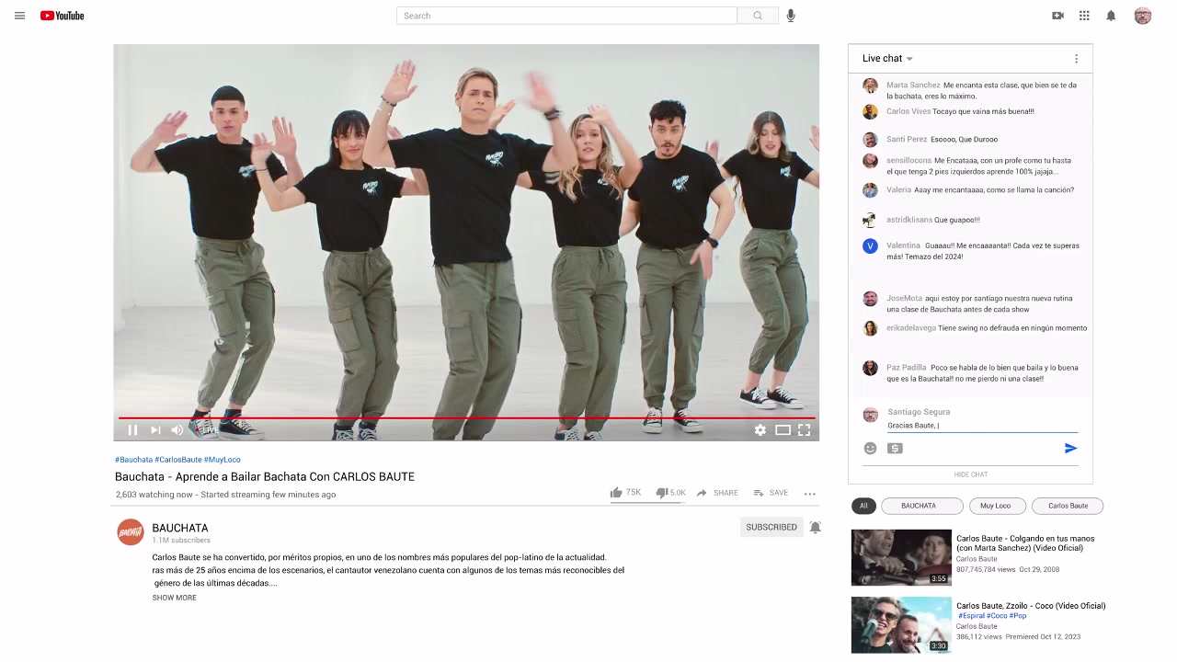The width and height of the screenshot is (1177, 662).
Task: Click Santi Perez's name in chat
Action: click(x=907, y=140)
